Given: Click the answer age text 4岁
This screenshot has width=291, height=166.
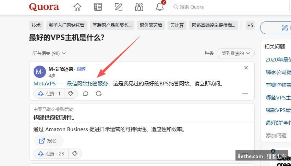Looking at the screenshot, I should click(x=52, y=75).
